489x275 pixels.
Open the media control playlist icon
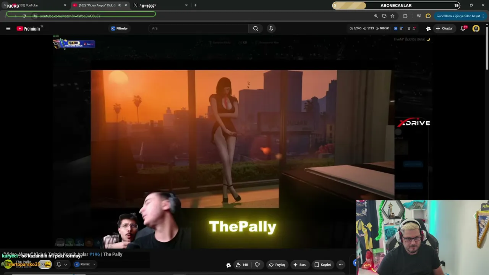(x=419, y=16)
